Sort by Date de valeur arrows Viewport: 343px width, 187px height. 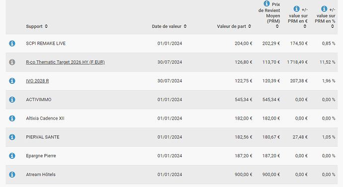pyautogui.click(x=185, y=26)
